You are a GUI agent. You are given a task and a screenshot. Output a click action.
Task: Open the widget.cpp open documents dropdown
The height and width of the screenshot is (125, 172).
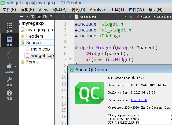click(x=125, y=17)
